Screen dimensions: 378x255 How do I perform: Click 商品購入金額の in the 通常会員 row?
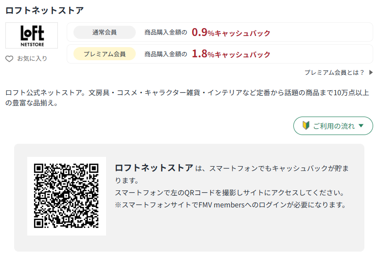(x=165, y=33)
